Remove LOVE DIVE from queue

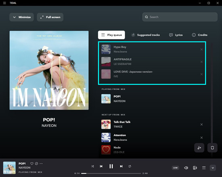[x=201, y=74]
